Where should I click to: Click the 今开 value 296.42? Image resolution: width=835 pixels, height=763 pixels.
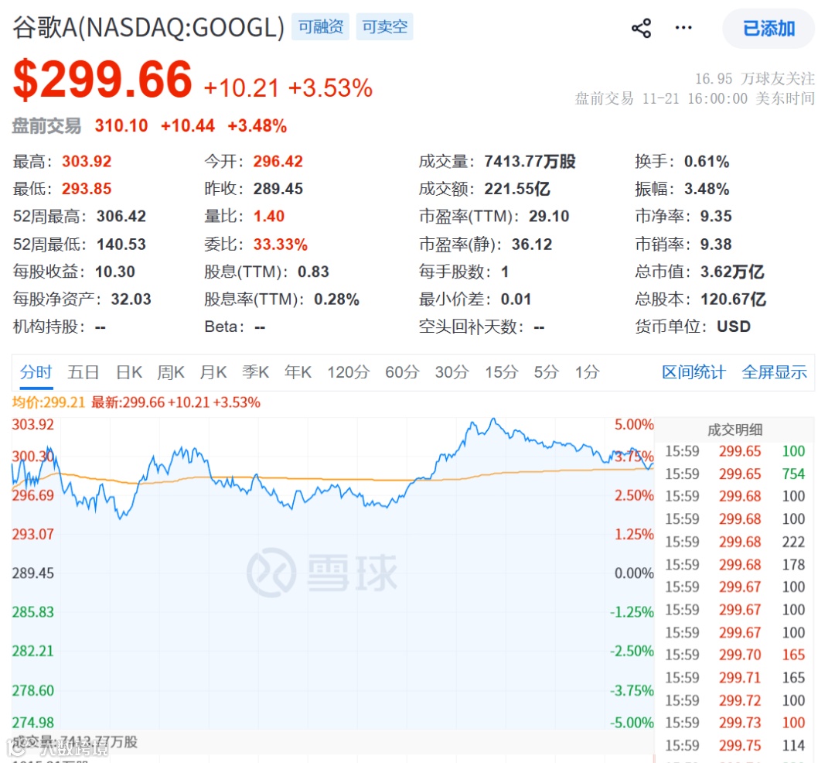pyautogui.click(x=278, y=161)
